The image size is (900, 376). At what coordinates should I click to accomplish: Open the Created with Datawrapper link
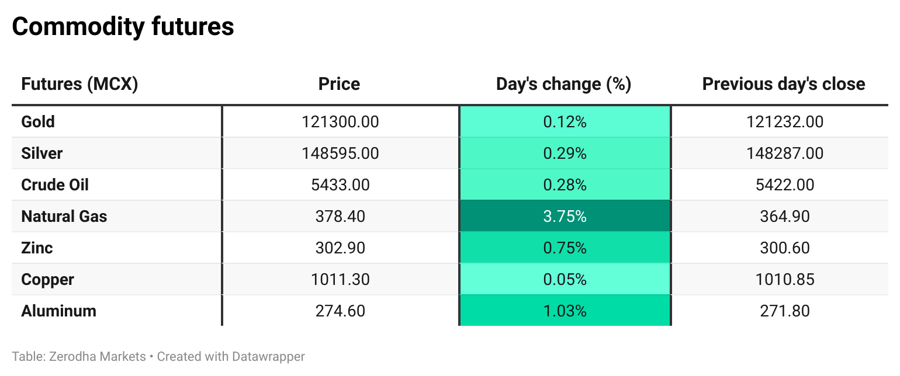pos(231,356)
